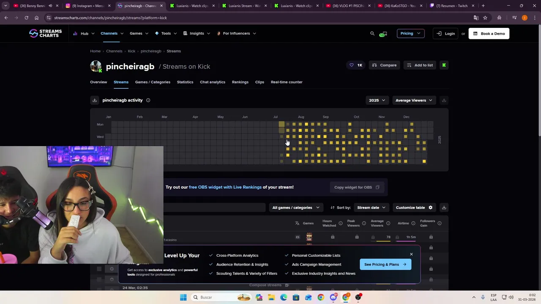Expand the 2025 year dropdown
541x304 pixels.
click(x=377, y=100)
